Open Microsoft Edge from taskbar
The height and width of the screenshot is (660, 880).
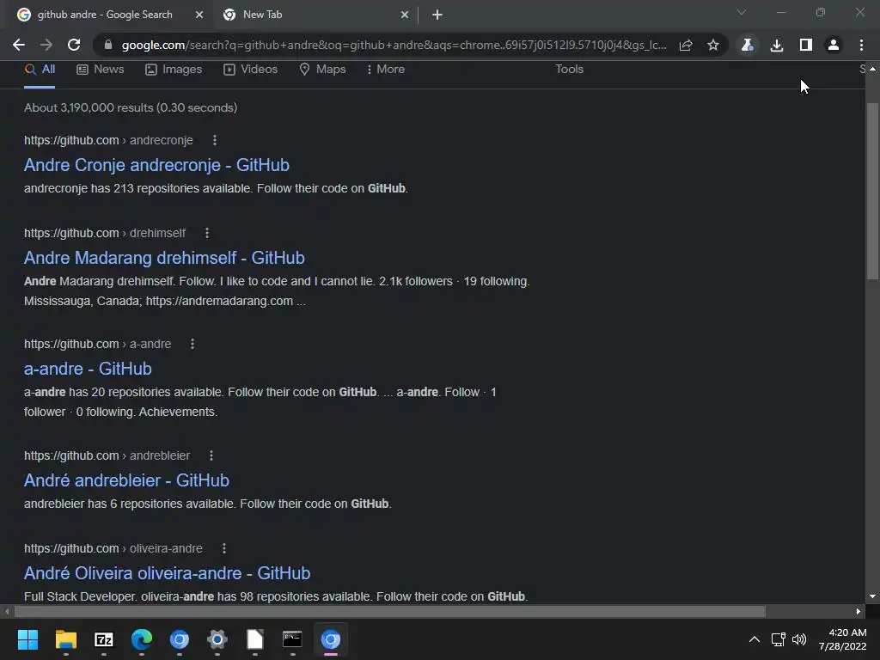142,639
